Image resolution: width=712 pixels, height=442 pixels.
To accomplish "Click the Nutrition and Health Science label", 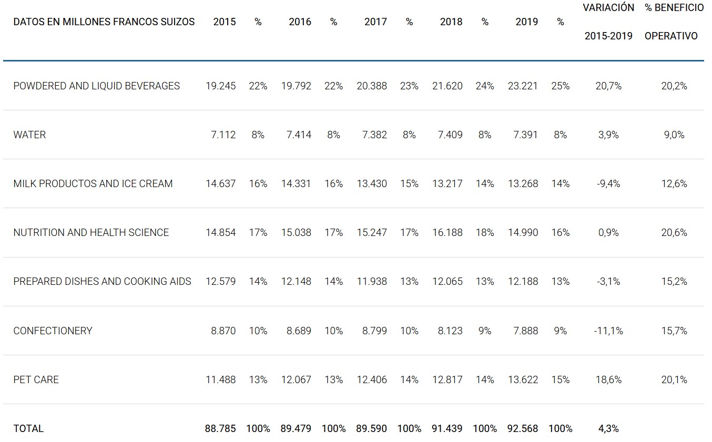I will point(91,233).
